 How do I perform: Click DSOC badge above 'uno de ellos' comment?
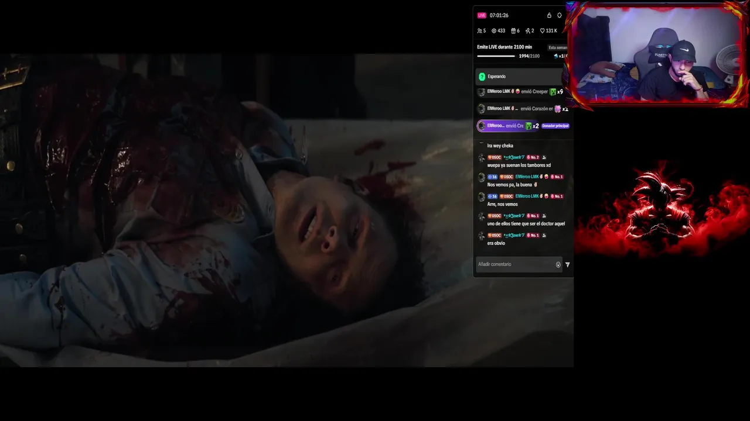pyautogui.click(x=495, y=216)
